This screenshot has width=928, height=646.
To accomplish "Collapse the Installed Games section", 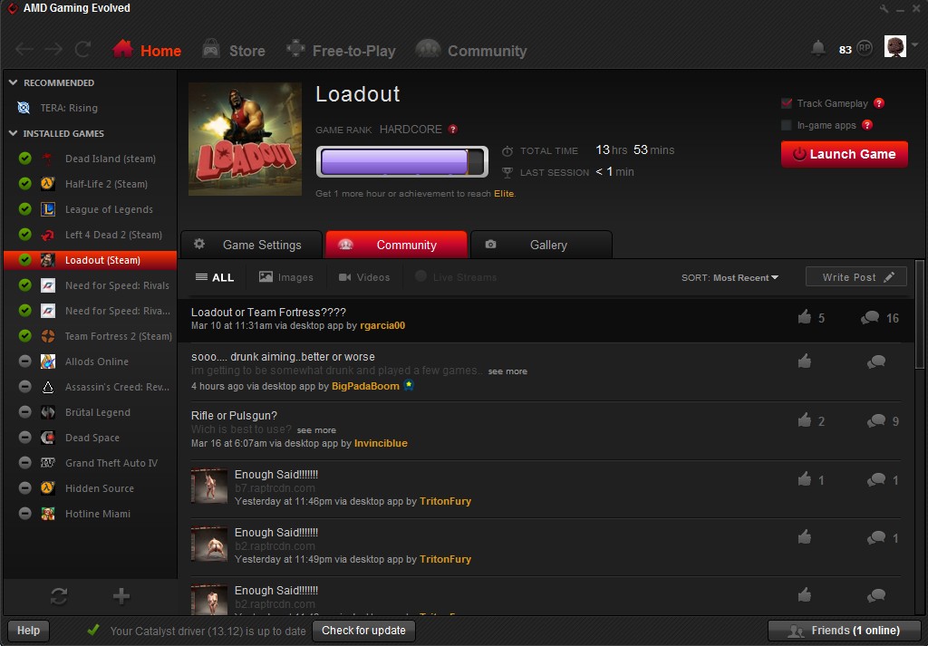I will click(x=13, y=134).
